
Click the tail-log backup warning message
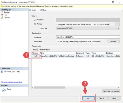tap(38, 6)
